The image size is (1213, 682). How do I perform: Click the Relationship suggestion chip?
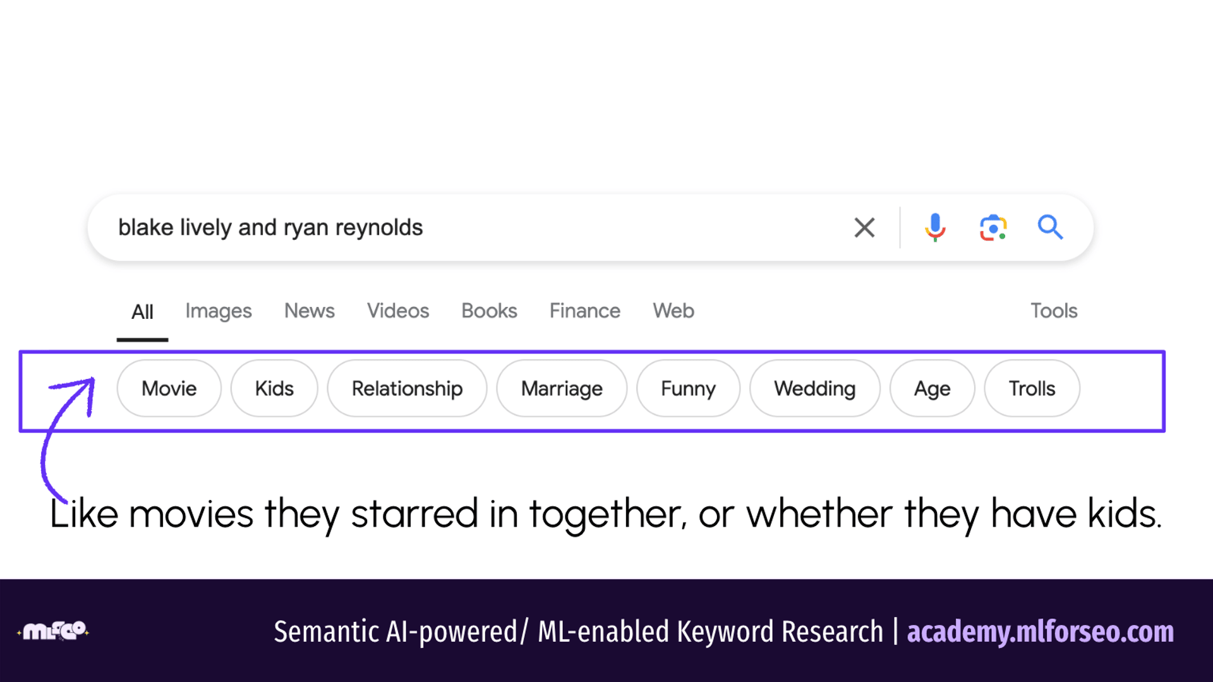[407, 388]
